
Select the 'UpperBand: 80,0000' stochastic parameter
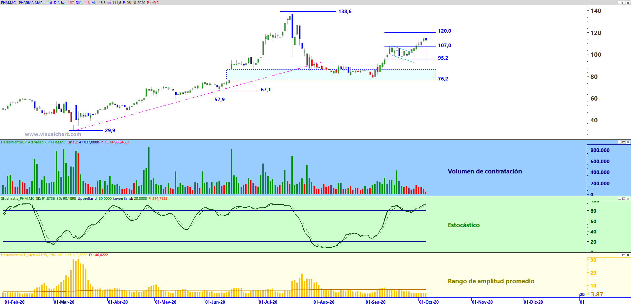[94, 198]
